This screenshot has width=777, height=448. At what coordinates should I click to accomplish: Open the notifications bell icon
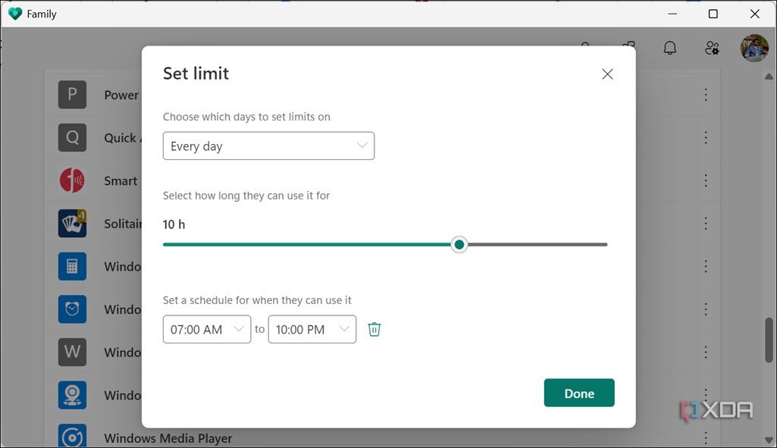click(x=669, y=47)
